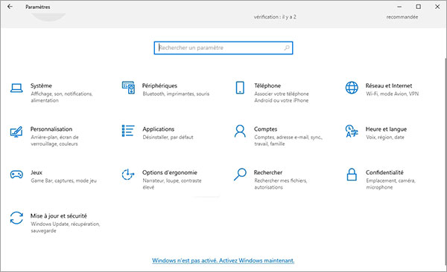Open the Téléphone category title
The height and width of the screenshot is (272, 447).
267,85
